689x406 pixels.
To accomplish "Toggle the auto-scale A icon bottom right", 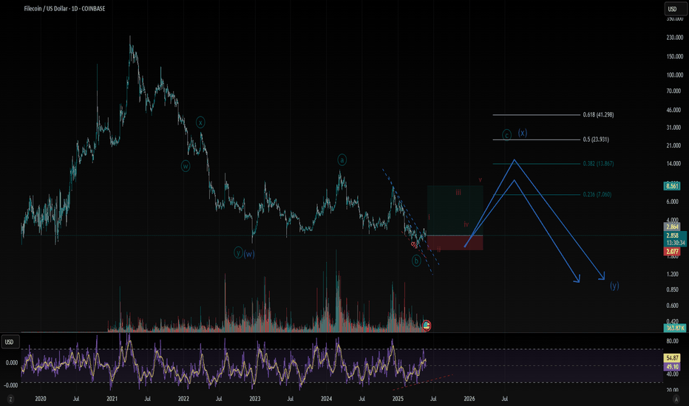I will pos(676,399).
